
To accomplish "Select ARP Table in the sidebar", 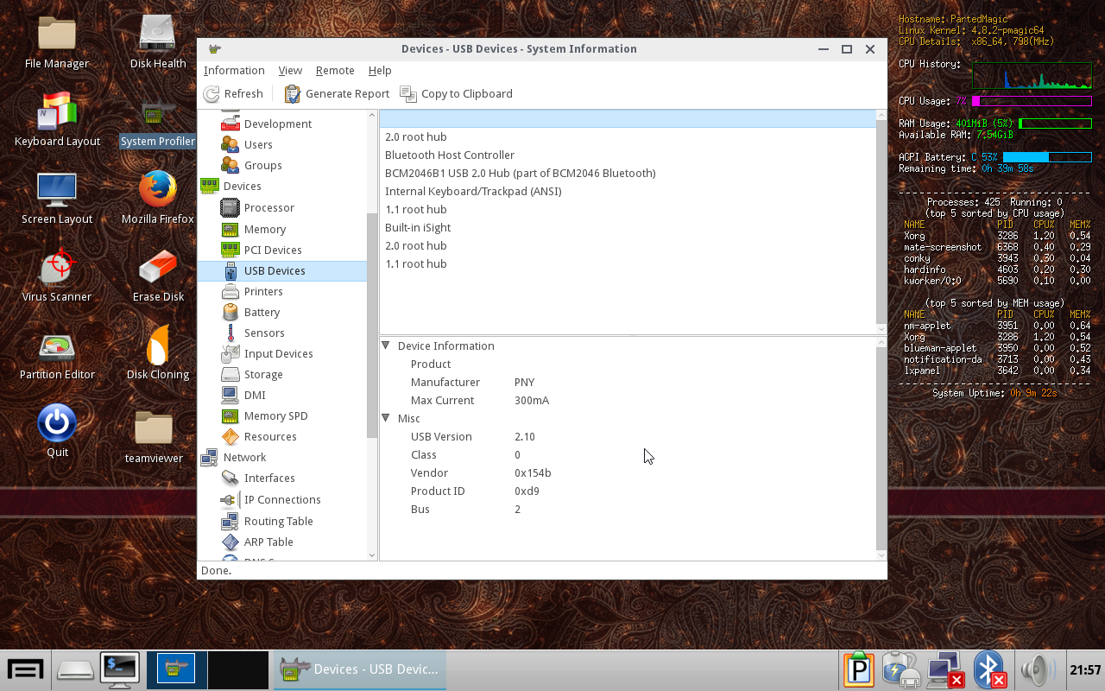I will tap(268, 542).
